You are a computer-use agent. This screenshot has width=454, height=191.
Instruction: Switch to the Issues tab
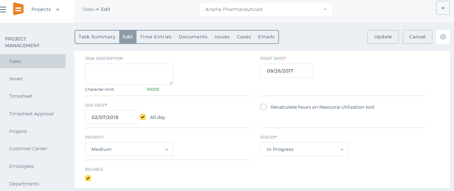[x=222, y=37]
